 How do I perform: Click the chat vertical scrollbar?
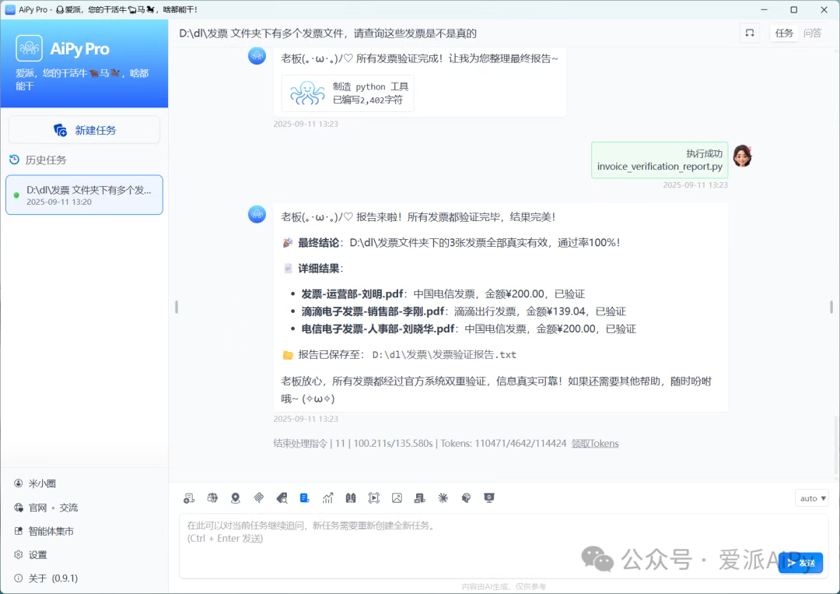[x=836, y=445]
